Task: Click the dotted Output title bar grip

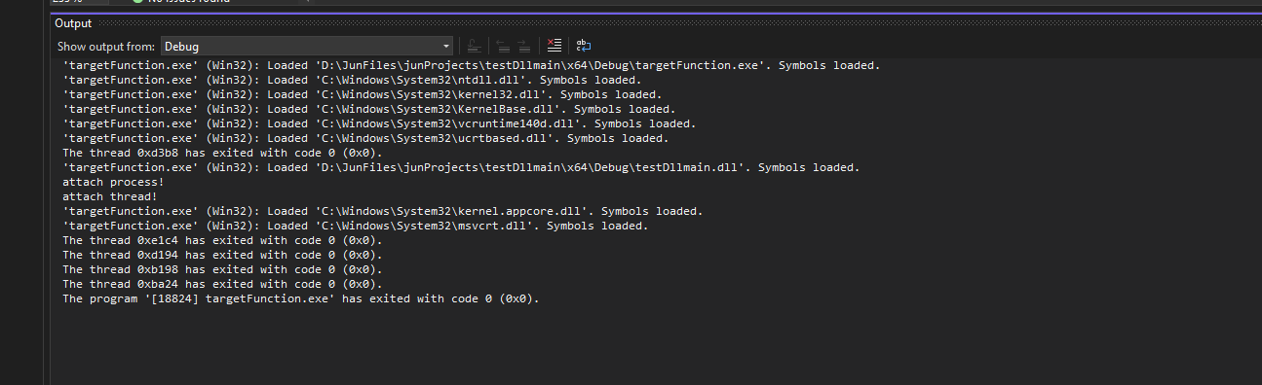Action: (674, 23)
